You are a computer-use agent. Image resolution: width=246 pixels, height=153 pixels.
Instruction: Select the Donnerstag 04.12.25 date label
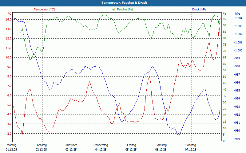pos(101,147)
